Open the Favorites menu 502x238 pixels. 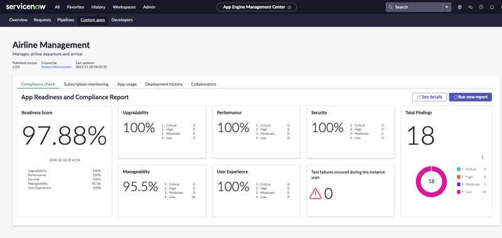(x=75, y=7)
